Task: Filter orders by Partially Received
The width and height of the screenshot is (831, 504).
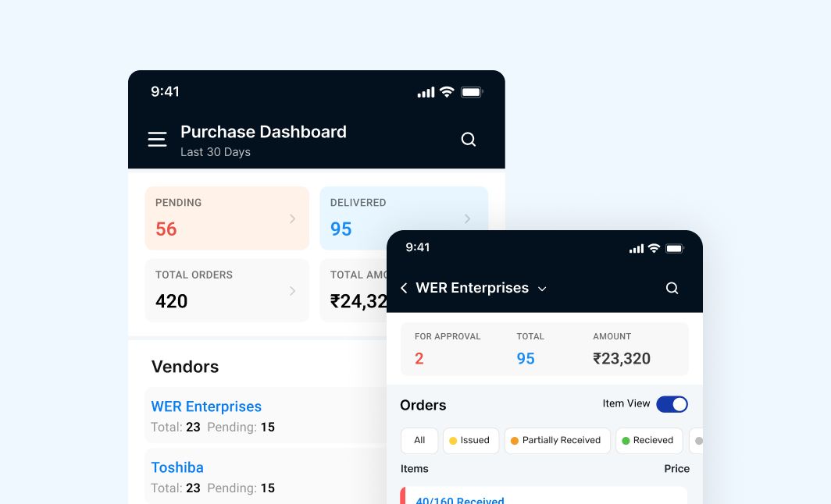Action: tap(557, 441)
